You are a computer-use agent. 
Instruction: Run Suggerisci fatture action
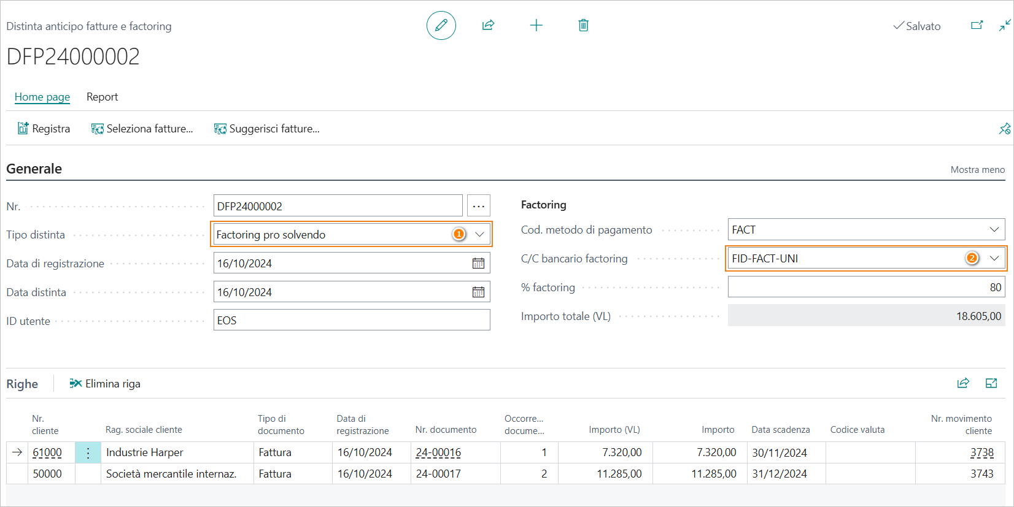click(266, 129)
